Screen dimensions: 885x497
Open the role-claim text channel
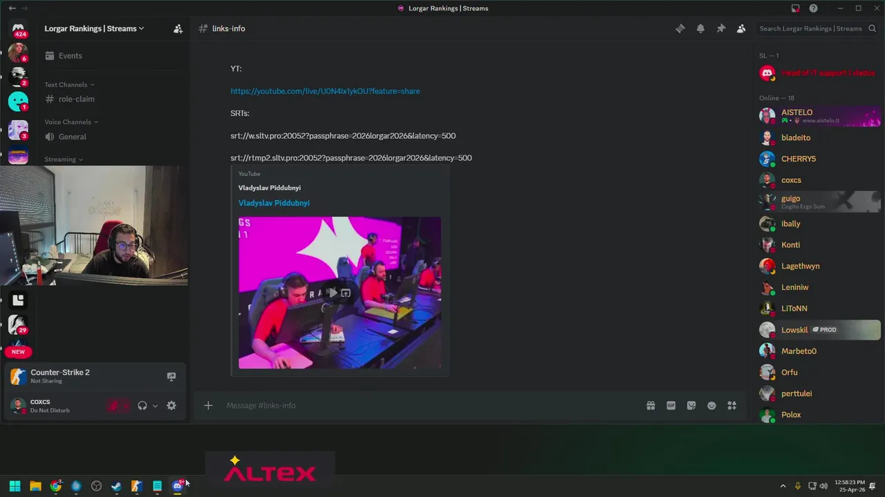point(76,99)
